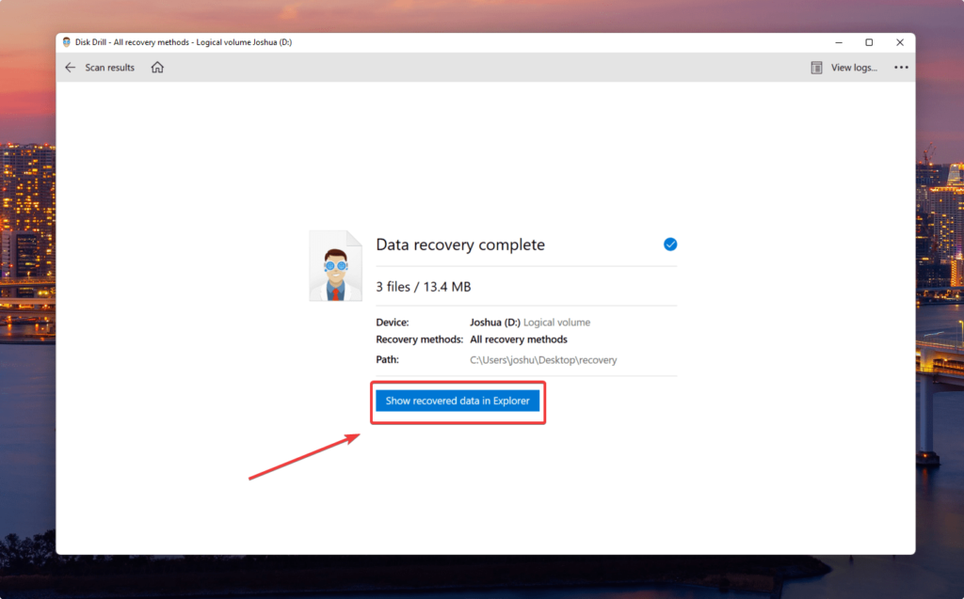964x599 pixels.
Task: Open the "View logs..." text link
Action: point(854,68)
